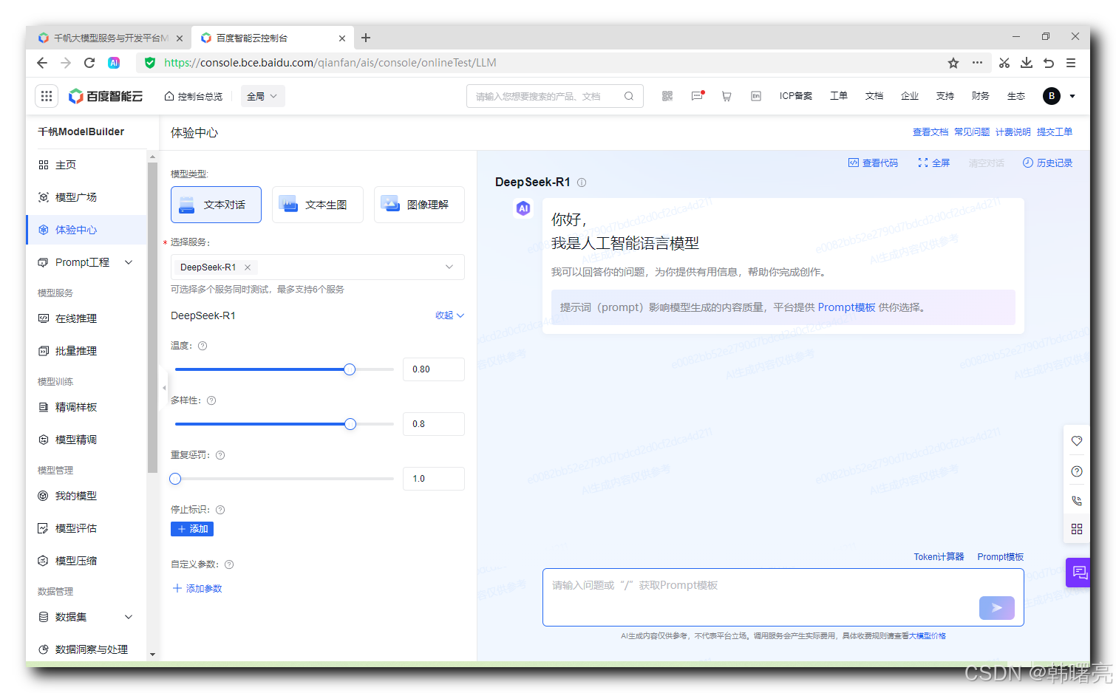Click the grid icon on right rail
The height and width of the screenshot is (693, 1116).
point(1077,529)
